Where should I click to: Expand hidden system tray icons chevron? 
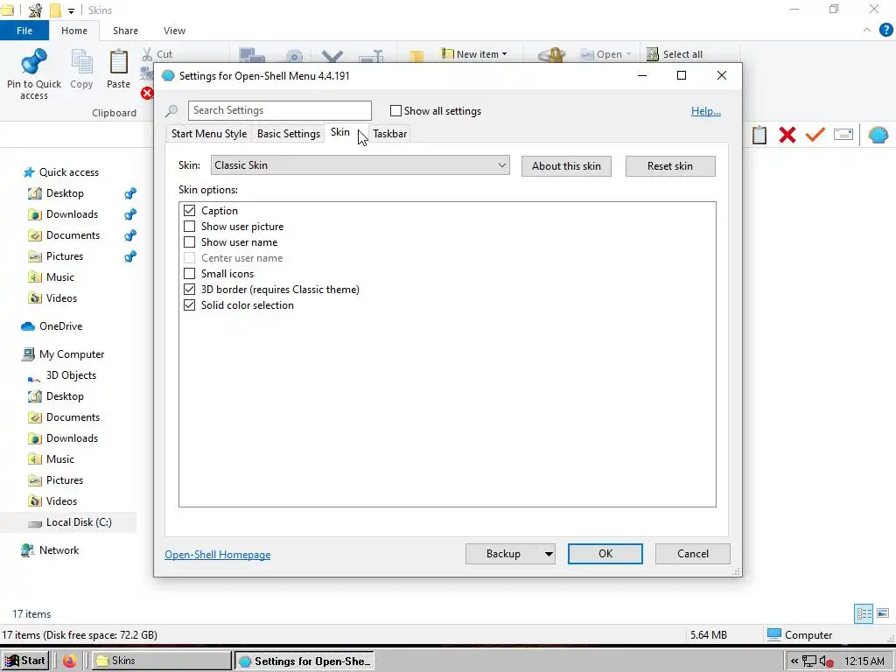pos(794,661)
